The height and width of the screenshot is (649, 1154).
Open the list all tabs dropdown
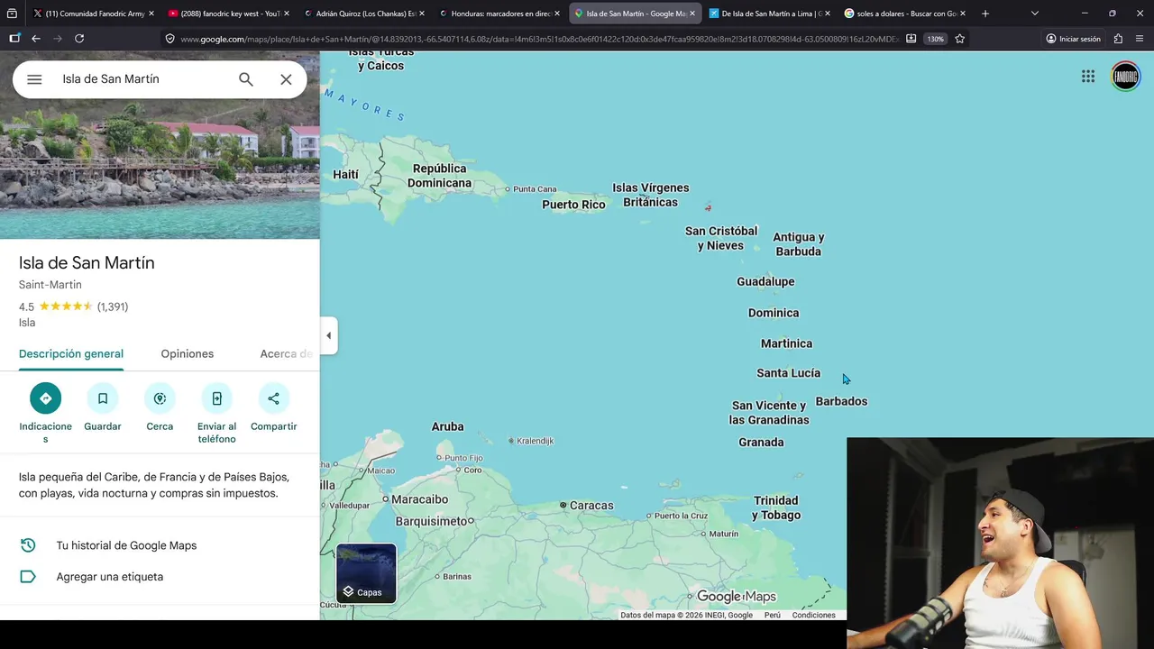[1034, 14]
